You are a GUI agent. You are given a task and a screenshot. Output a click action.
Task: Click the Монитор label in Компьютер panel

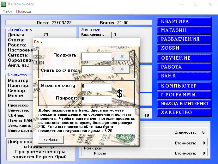click(x=19, y=80)
